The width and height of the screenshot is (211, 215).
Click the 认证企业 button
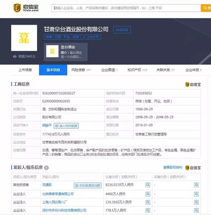[x=122, y=30]
